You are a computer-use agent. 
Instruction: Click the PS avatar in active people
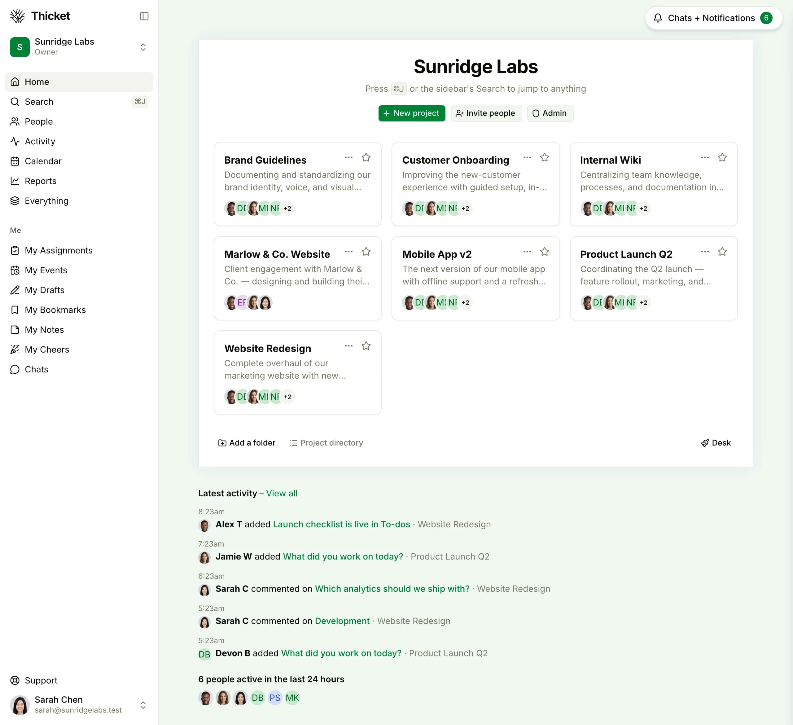click(x=275, y=698)
